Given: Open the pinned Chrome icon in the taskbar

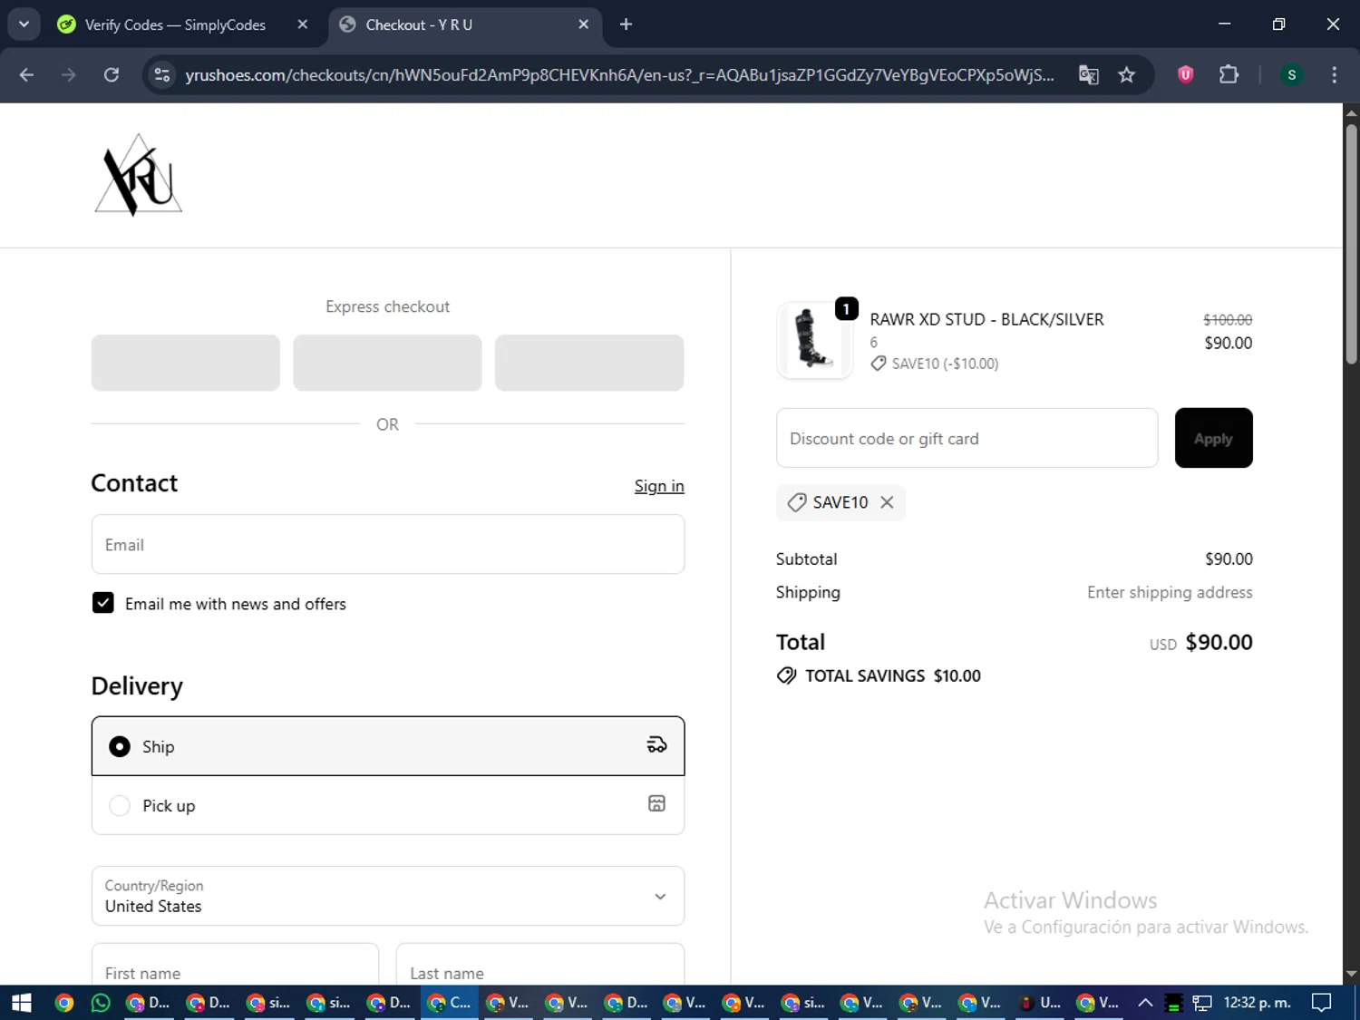Looking at the screenshot, I should [63, 1003].
